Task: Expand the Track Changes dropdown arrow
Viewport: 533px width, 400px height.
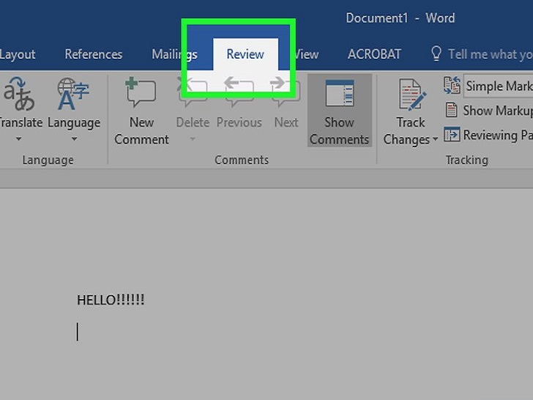Action: 435,139
